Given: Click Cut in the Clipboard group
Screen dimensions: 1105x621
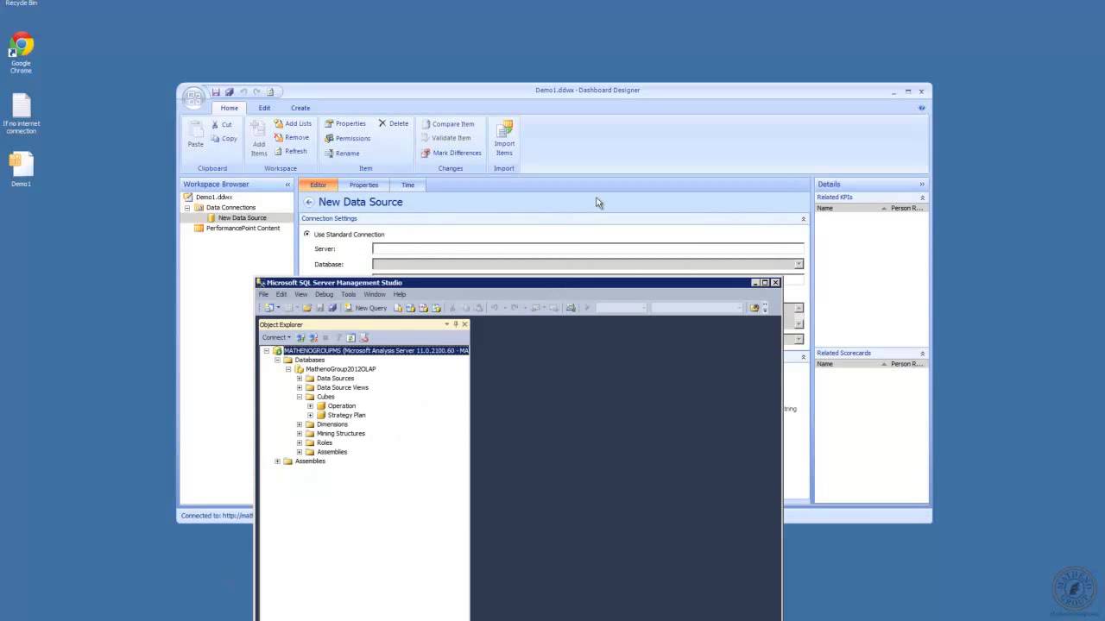Looking at the screenshot, I should pos(222,124).
